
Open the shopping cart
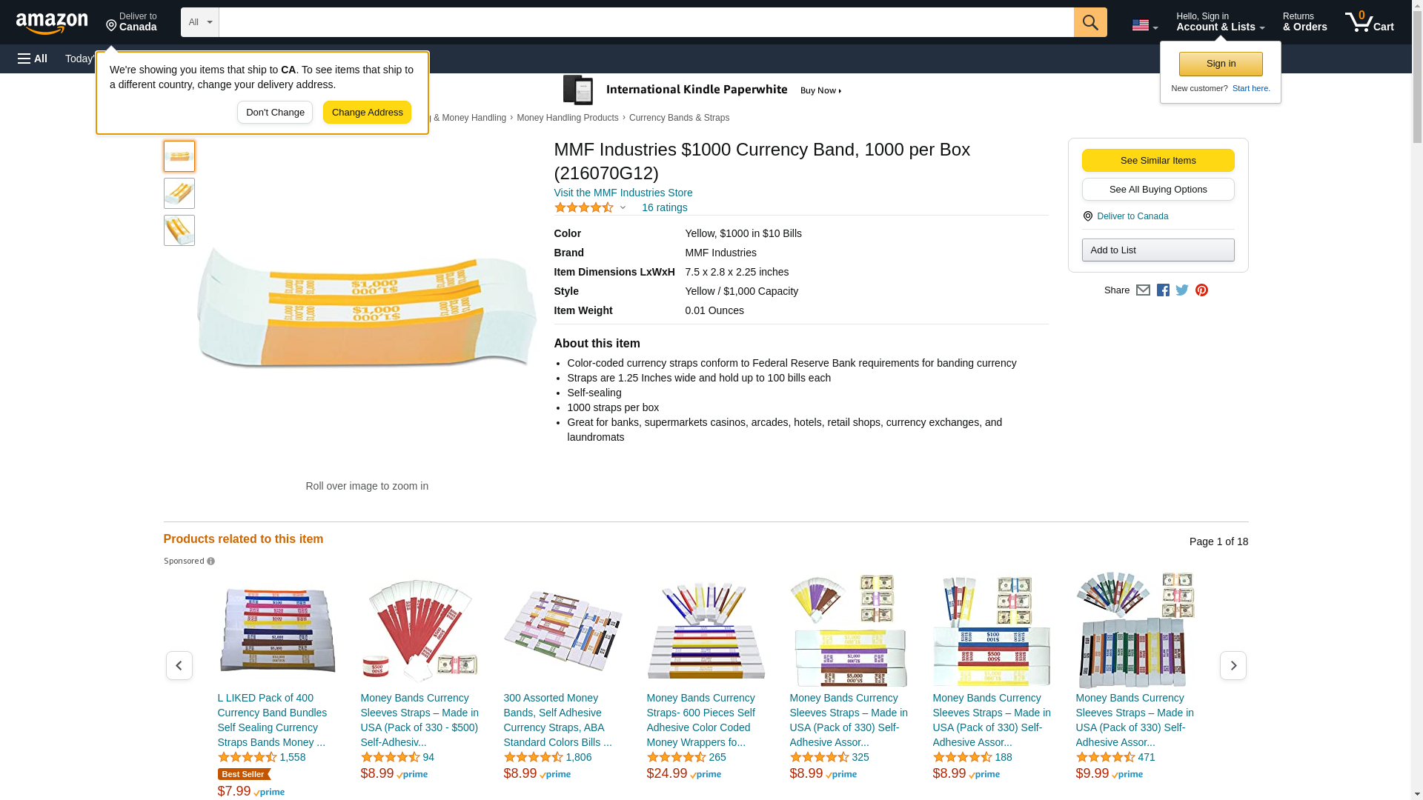(1369, 22)
